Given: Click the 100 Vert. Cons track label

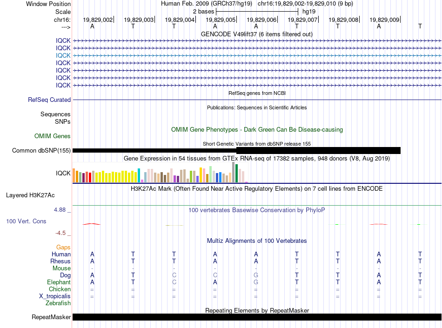Looking at the screenshot, I should coord(26,221).
